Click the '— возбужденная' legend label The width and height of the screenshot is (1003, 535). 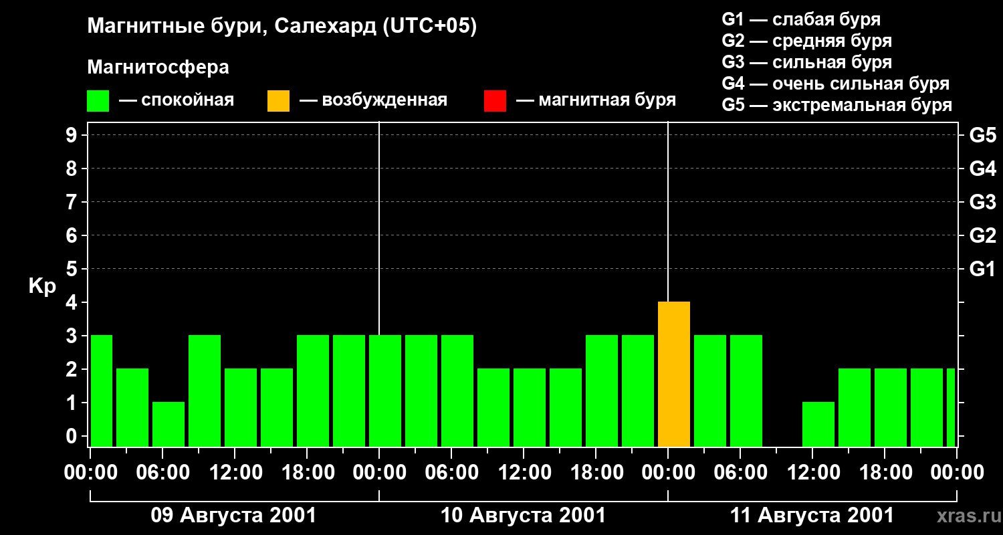(373, 101)
